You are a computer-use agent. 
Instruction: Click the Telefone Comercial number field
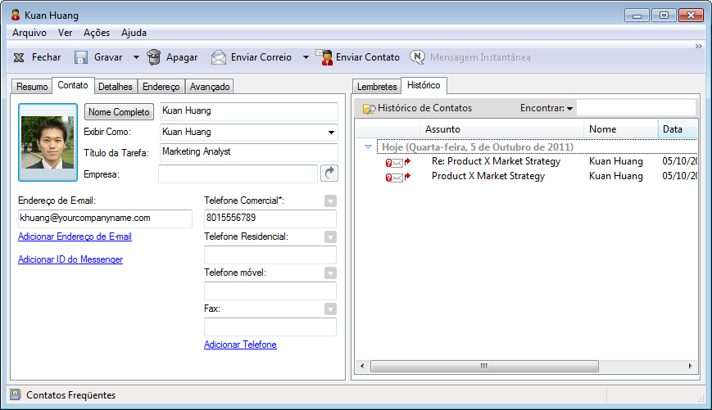point(270,219)
